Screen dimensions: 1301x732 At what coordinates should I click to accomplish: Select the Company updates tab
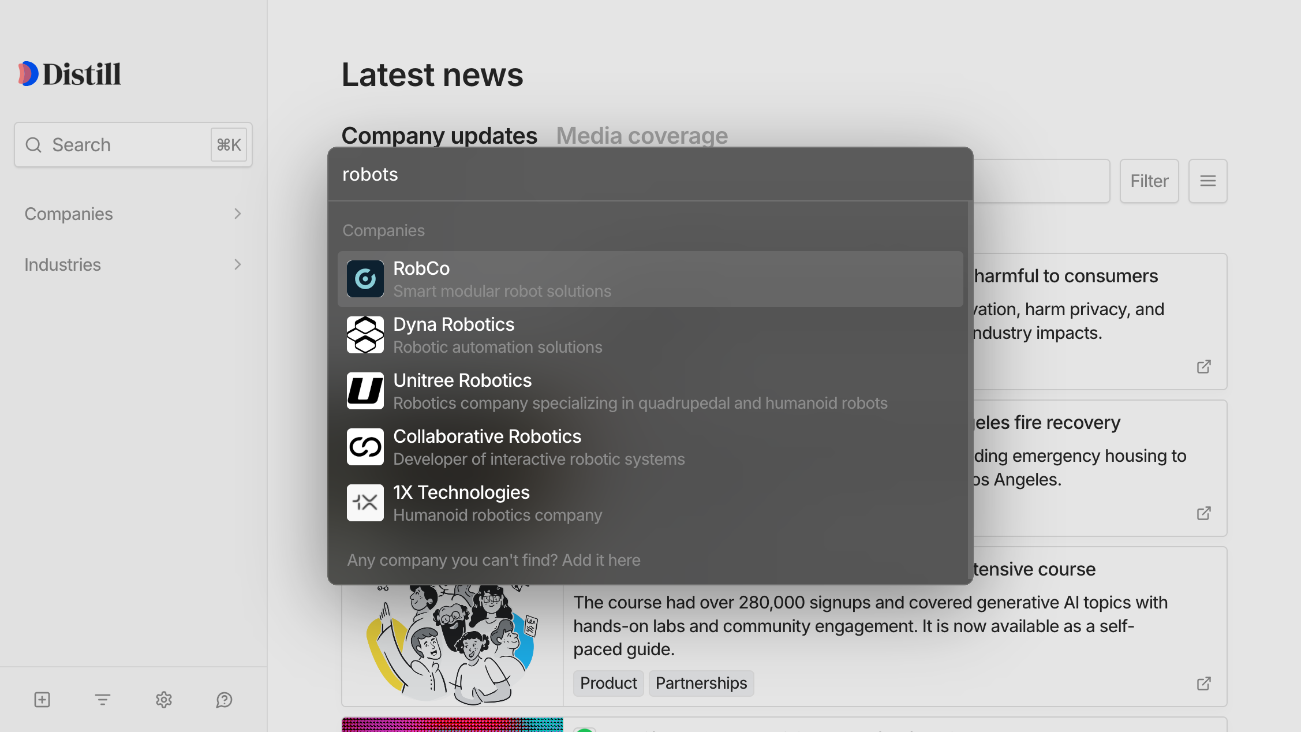(439, 135)
